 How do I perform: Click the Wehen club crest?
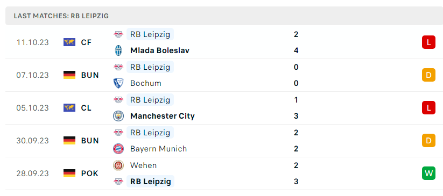click(118, 165)
